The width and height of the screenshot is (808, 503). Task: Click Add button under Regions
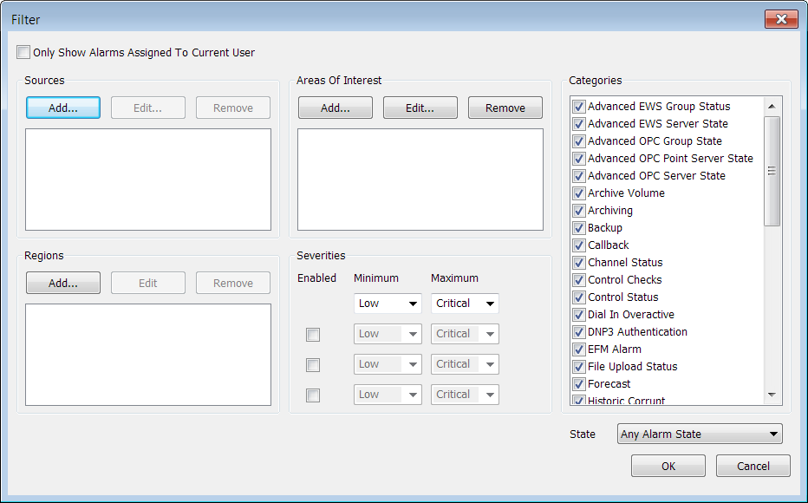click(x=63, y=283)
